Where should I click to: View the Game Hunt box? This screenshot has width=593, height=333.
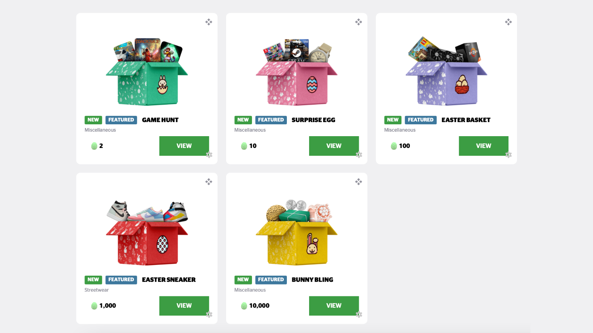(x=184, y=146)
